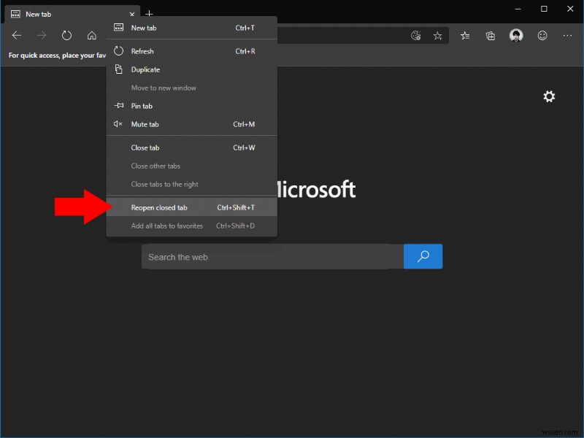
Task: Click the back navigation arrow
Action: coord(16,34)
